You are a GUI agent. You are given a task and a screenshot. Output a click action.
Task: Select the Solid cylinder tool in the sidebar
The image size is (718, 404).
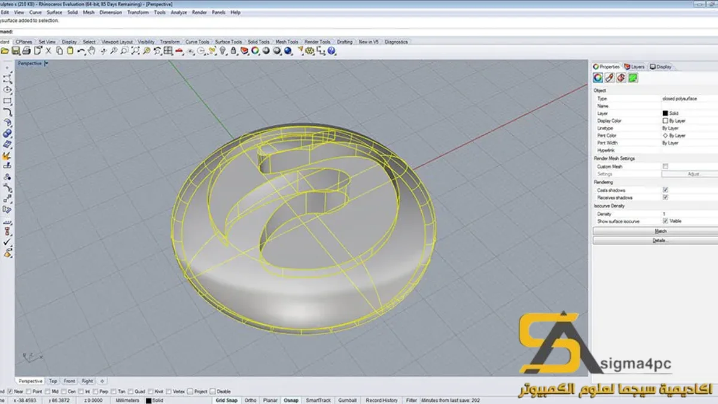pos(7,133)
